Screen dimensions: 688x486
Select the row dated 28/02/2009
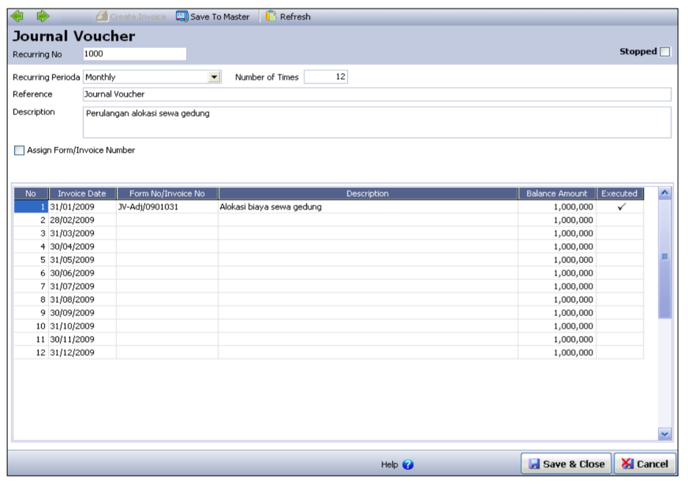(x=72, y=221)
